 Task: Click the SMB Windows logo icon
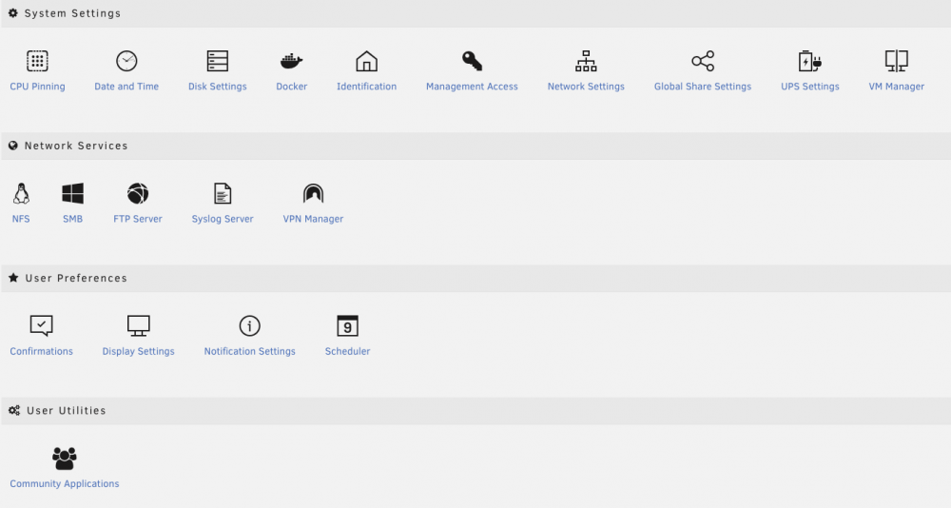(x=73, y=194)
